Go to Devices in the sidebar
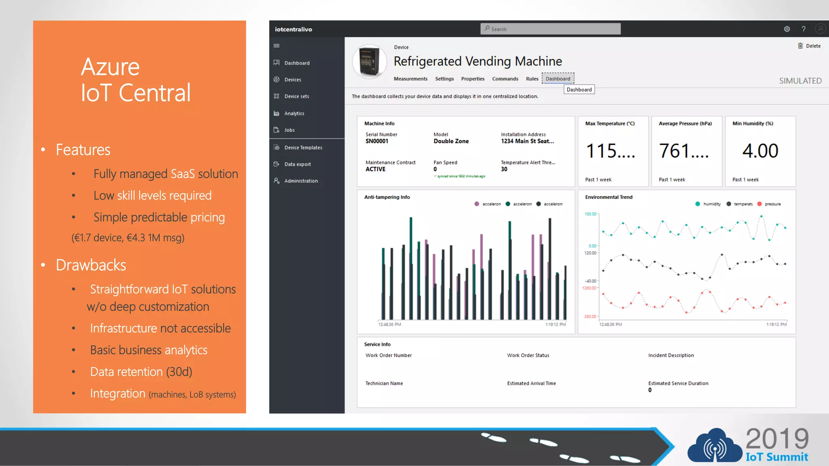The image size is (829, 466). (293, 80)
